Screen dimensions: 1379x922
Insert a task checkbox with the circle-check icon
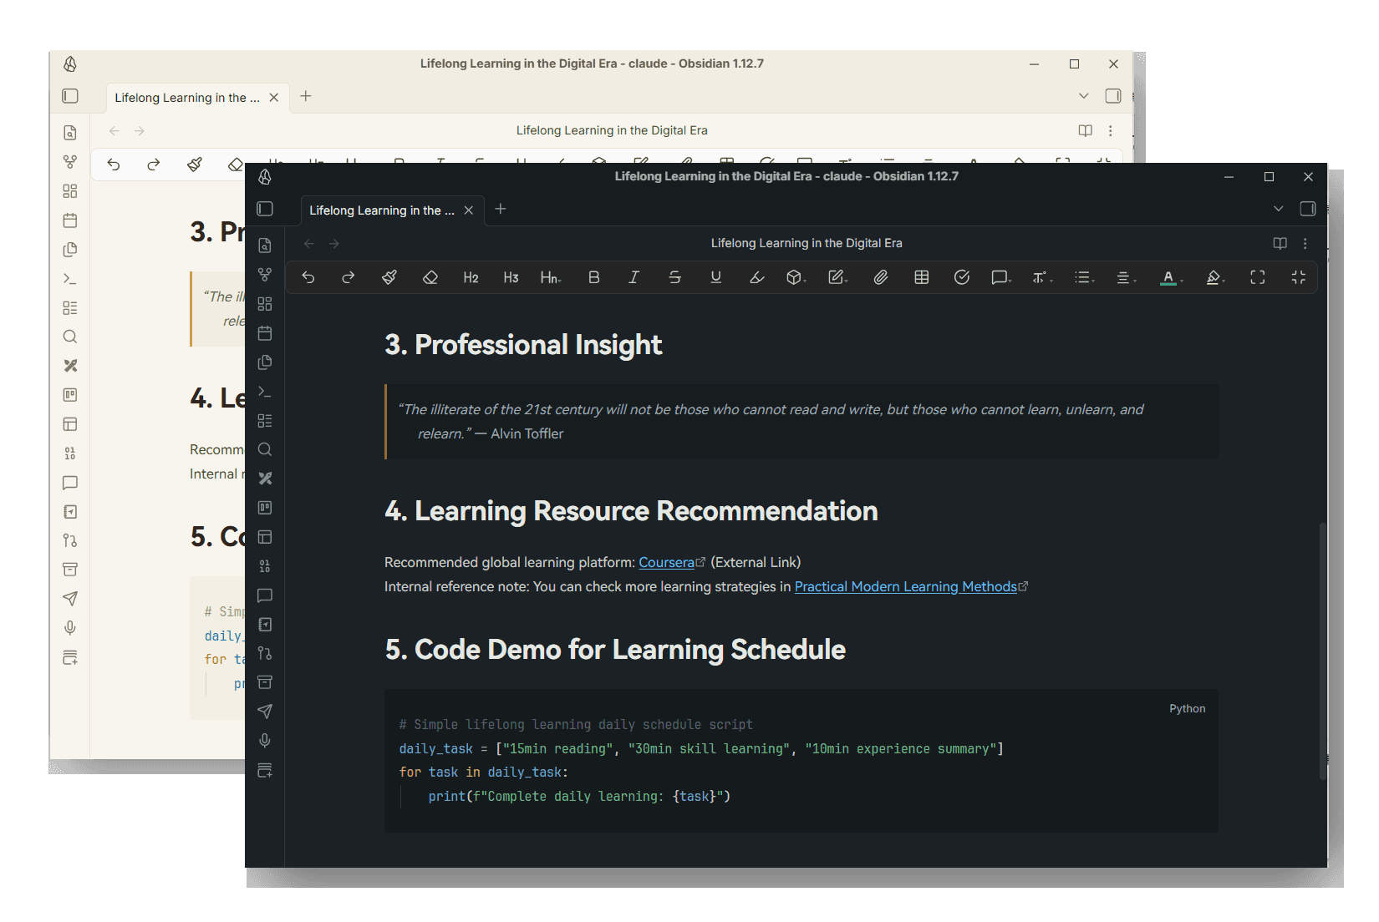point(962,277)
